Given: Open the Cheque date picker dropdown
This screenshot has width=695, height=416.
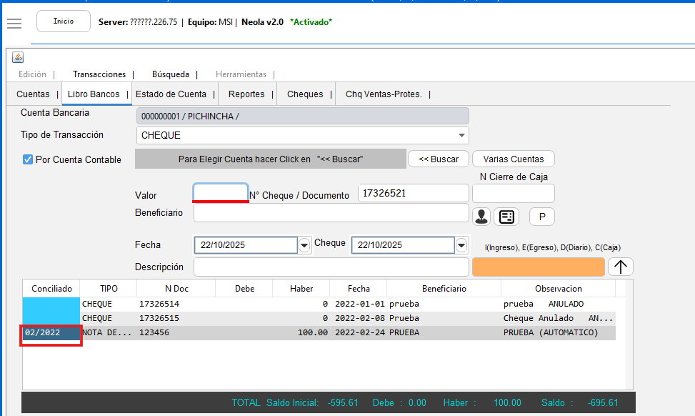Looking at the screenshot, I should pos(461,245).
